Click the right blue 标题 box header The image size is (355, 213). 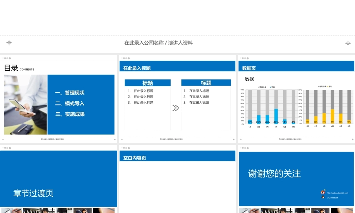coord(206,83)
